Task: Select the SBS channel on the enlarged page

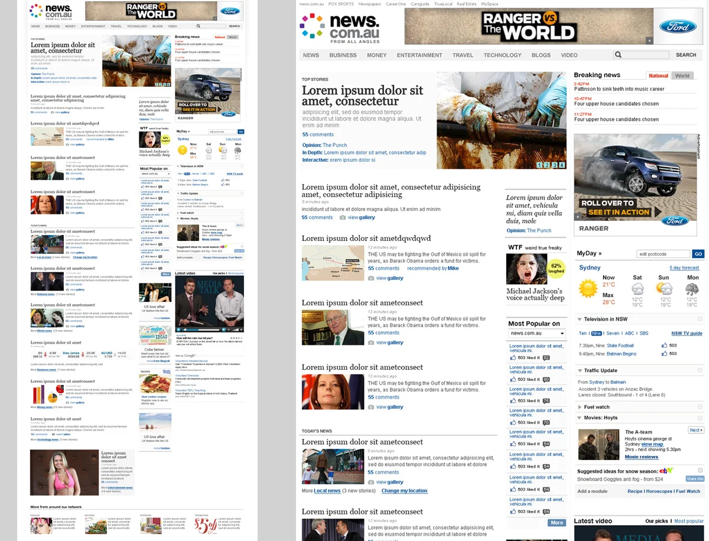Action: tap(644, 334)
